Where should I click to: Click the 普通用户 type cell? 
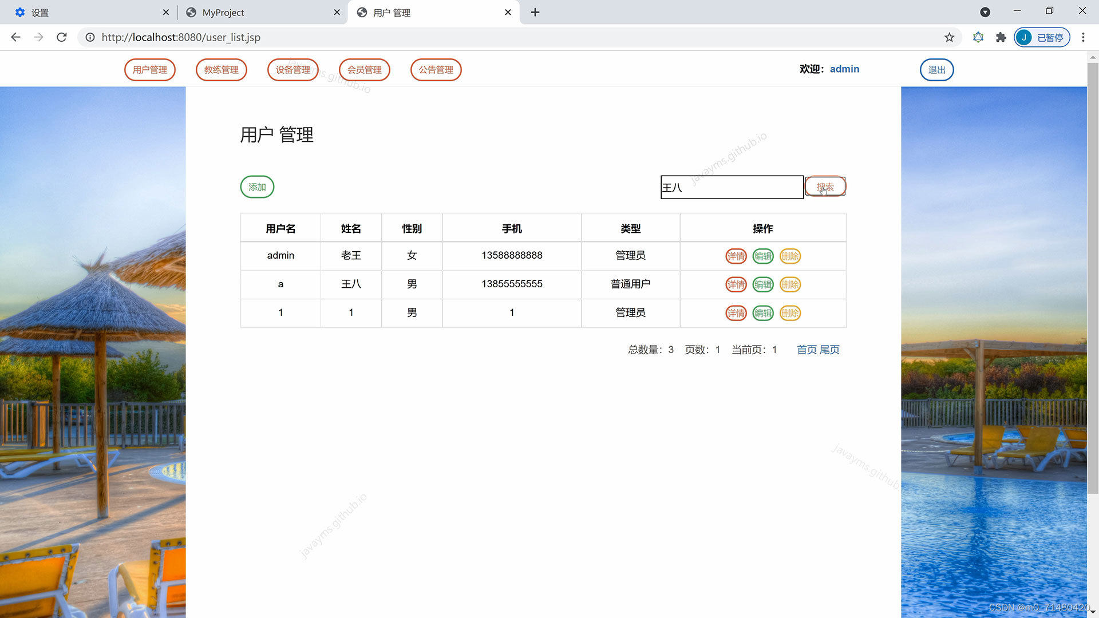click(x=630, y=284)
